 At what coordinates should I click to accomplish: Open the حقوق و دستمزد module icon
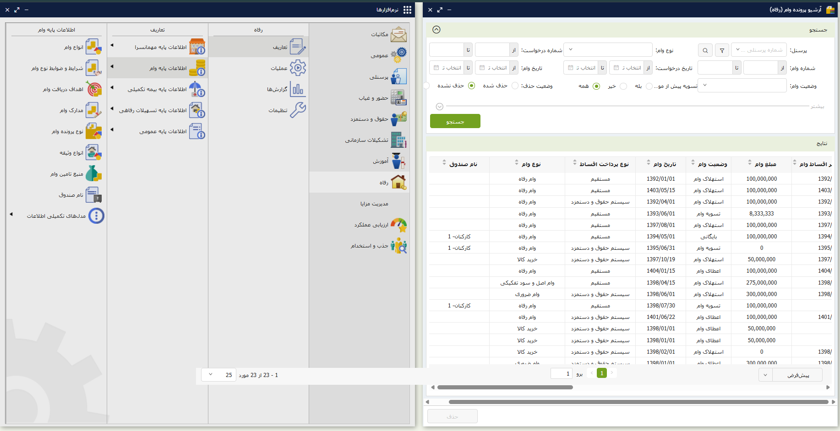pyautogui.click(x=398, y=119)
